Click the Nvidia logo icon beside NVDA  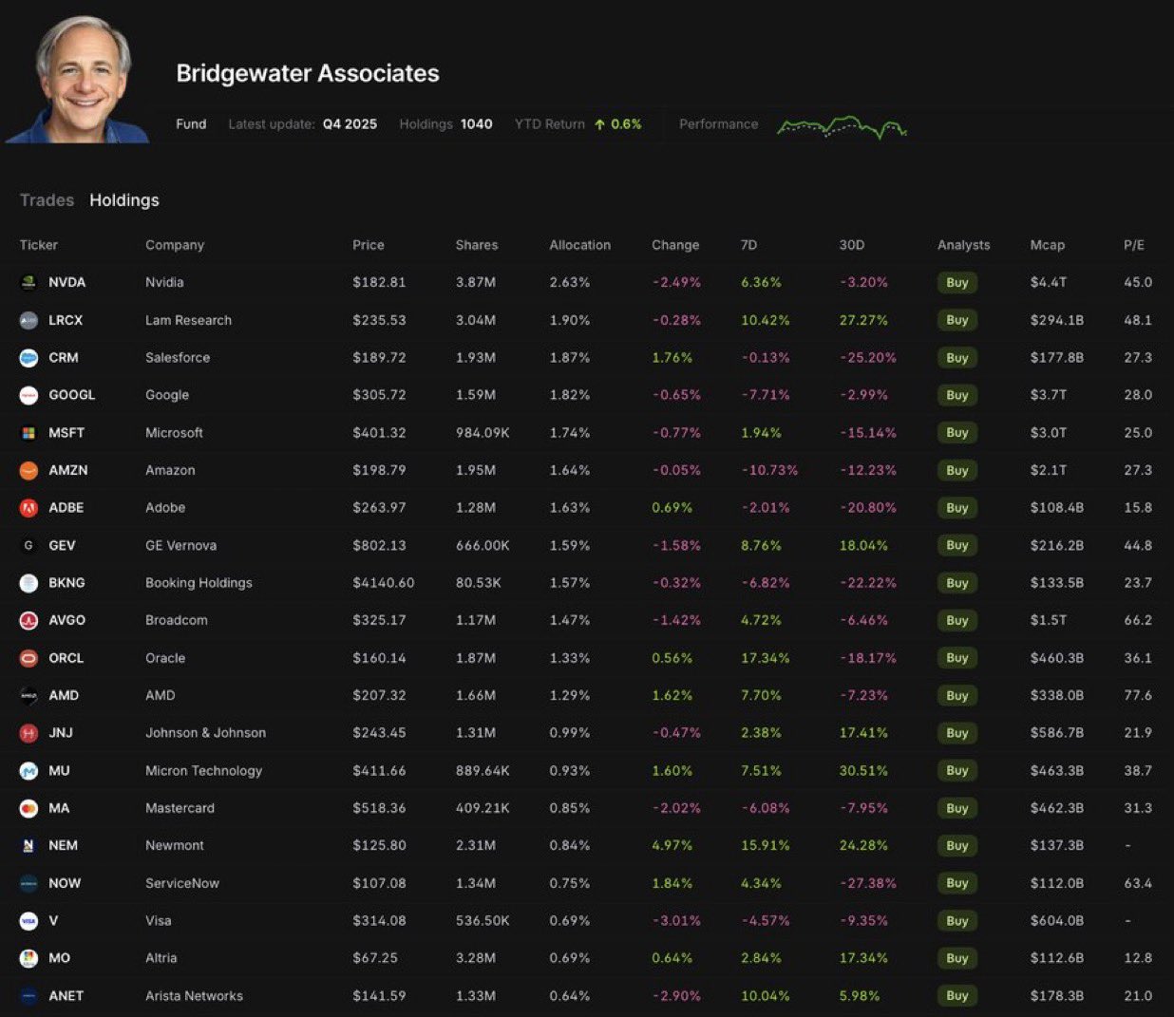28,282
